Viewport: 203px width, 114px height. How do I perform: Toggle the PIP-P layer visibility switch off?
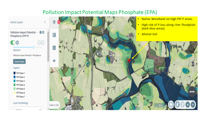pyautogui.click(x=13, y=42)
